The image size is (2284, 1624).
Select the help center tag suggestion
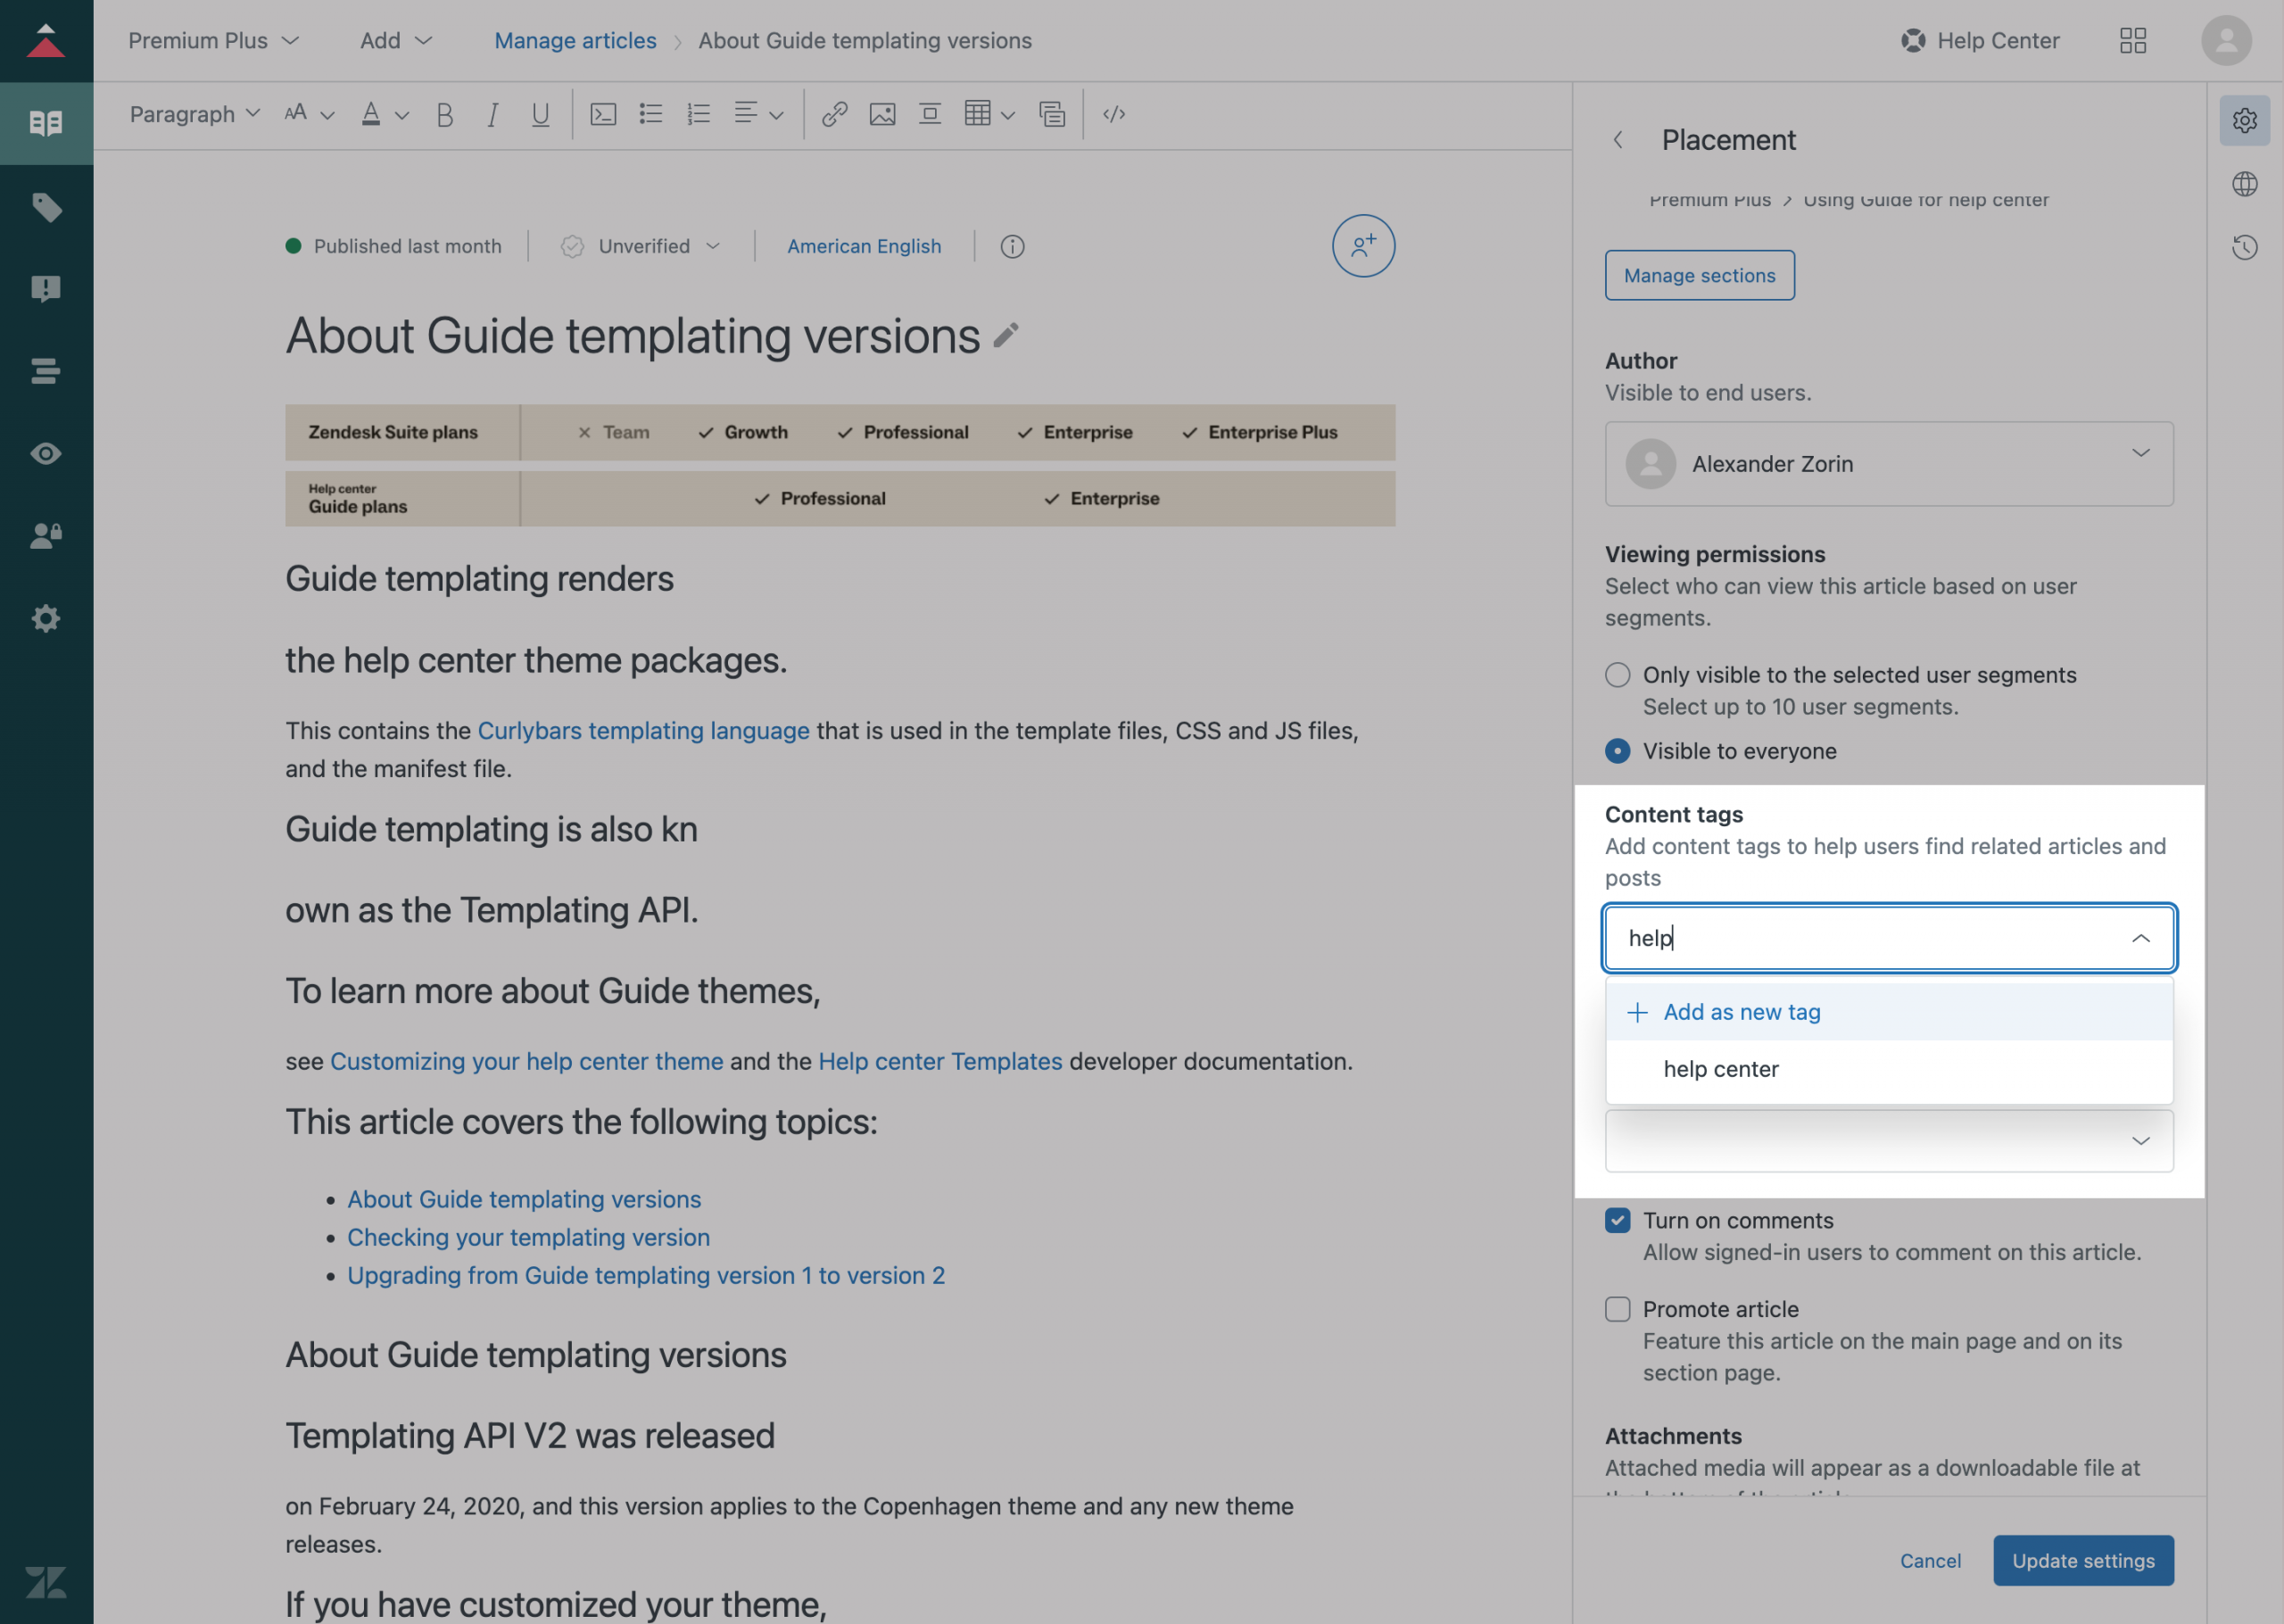1889,1069
